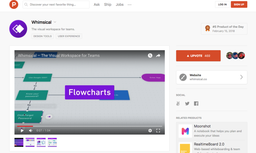
Task: Select the fourth gallery thumbnail
Action: pos(52,142)
